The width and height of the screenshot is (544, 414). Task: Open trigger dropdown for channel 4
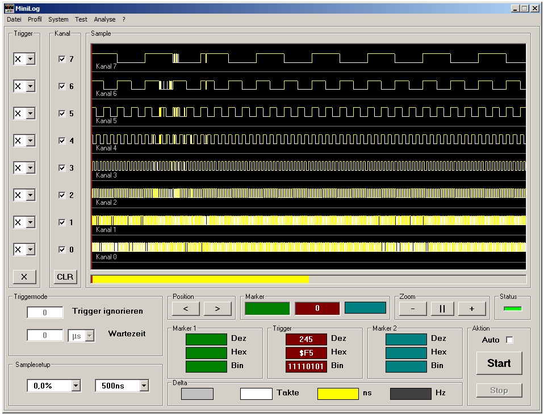point(31,141)
